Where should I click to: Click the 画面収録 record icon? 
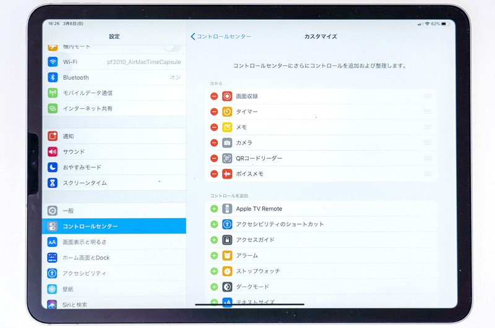pyautogui.click(x=227, y=96)
